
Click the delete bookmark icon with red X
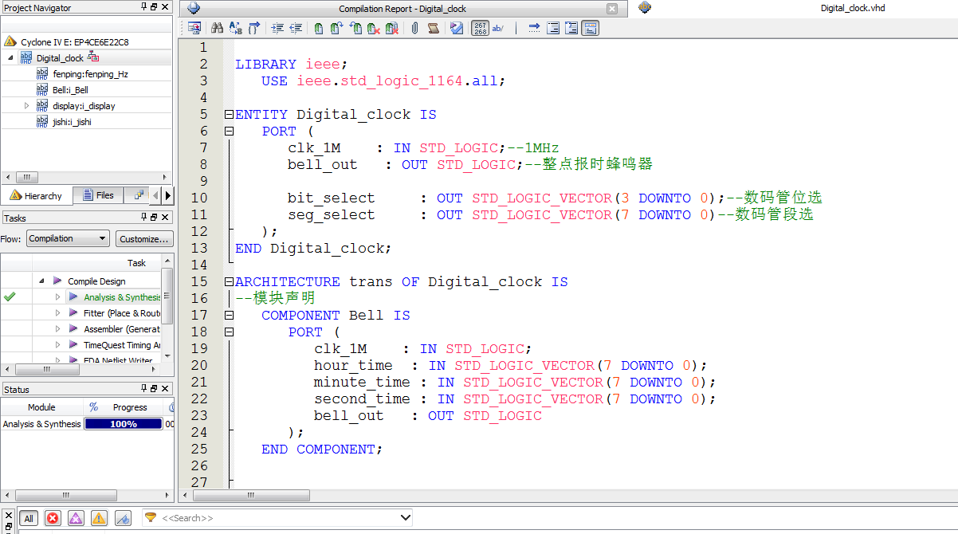[372, 27]
